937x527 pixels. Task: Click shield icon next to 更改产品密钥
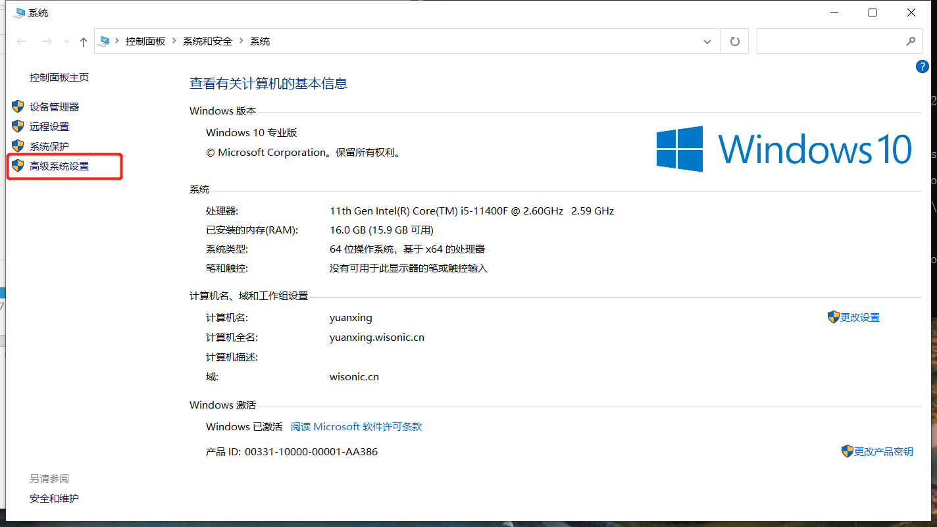click(x=848, y=451)
